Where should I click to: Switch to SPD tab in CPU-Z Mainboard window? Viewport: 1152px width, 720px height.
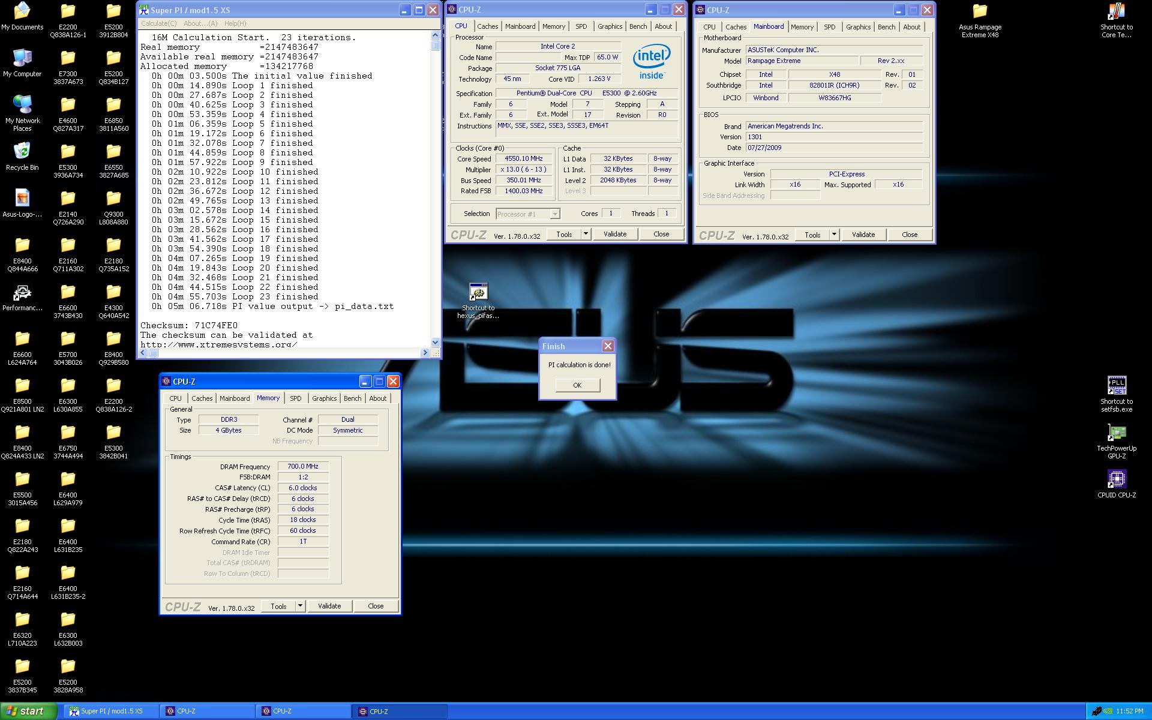(x=829, y=27)
